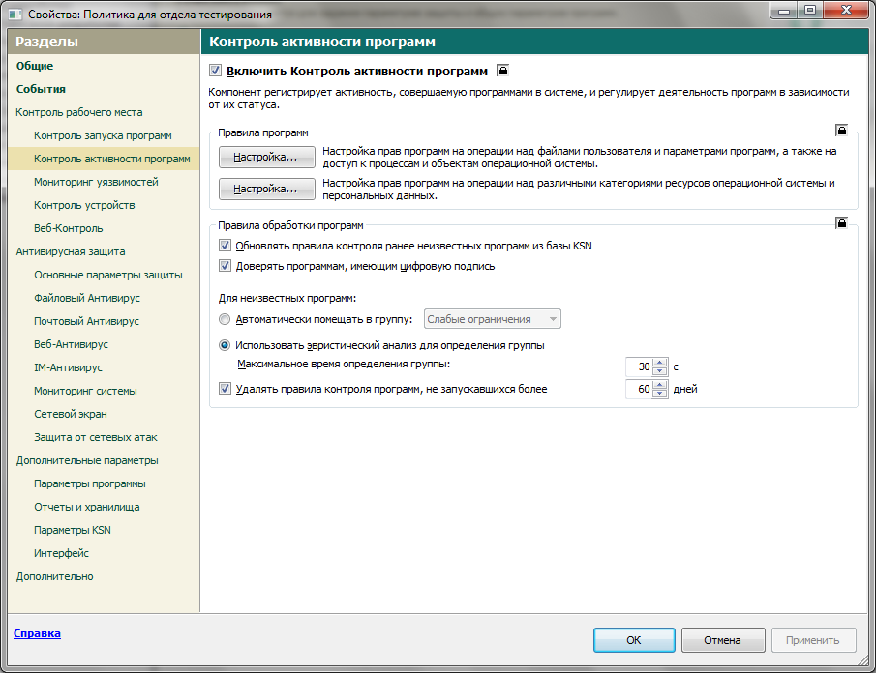Viewport: 876px width, 673px height.
Task: Go to Веб-Антивирус section
Action: tap(71, 344)
